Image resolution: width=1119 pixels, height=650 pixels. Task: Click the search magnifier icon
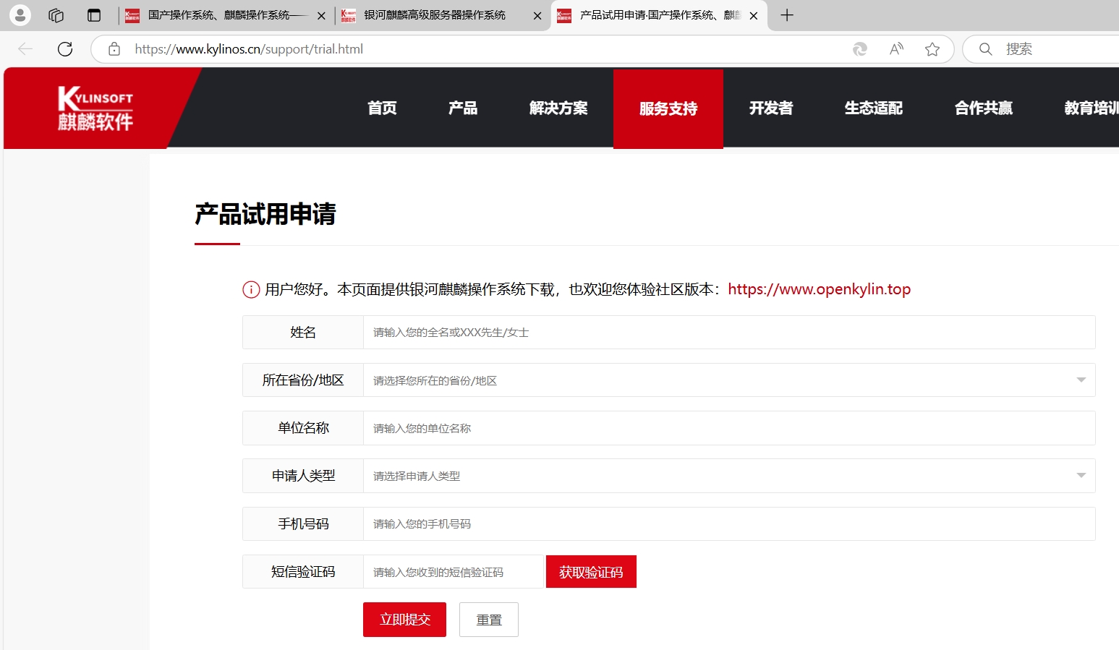(985, 49)
